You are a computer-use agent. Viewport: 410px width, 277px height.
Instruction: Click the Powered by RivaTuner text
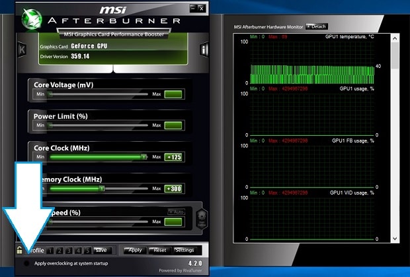pos(180,270)
